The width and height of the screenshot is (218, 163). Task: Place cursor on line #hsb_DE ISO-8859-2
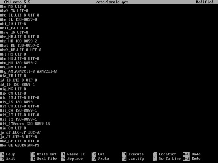coord(20,45)
